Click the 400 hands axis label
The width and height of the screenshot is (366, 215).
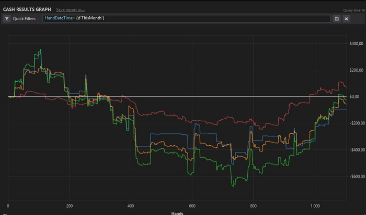click(x=131, y=206)
